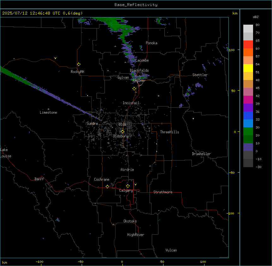Click the yellow V marker east of Calgary

[x=135, y=184]
